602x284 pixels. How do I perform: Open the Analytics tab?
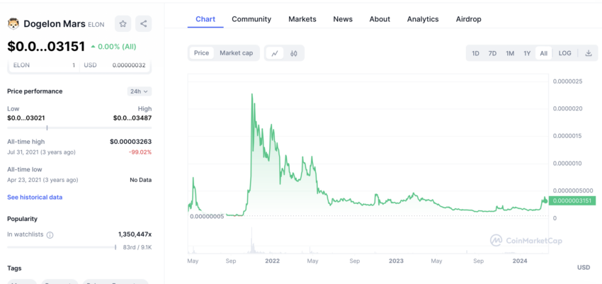point(423,19)
